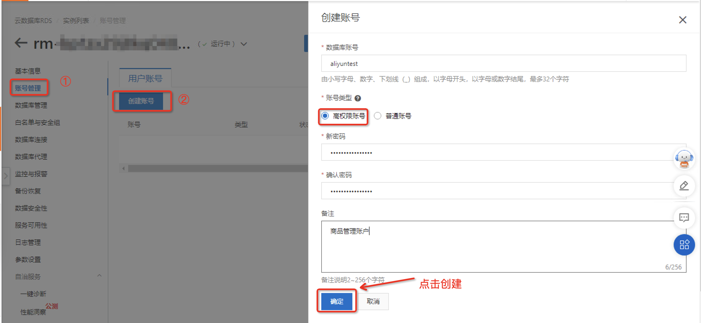Expand the instance status dropdown chevron

(x=244, y=44)
